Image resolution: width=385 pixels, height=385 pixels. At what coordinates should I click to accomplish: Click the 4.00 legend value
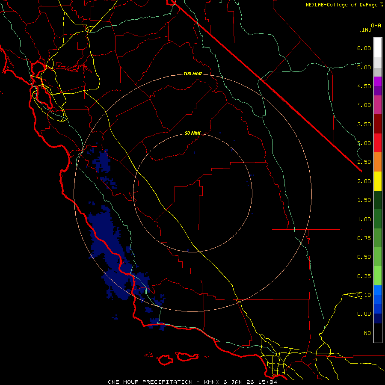click(x=364, y=105)
